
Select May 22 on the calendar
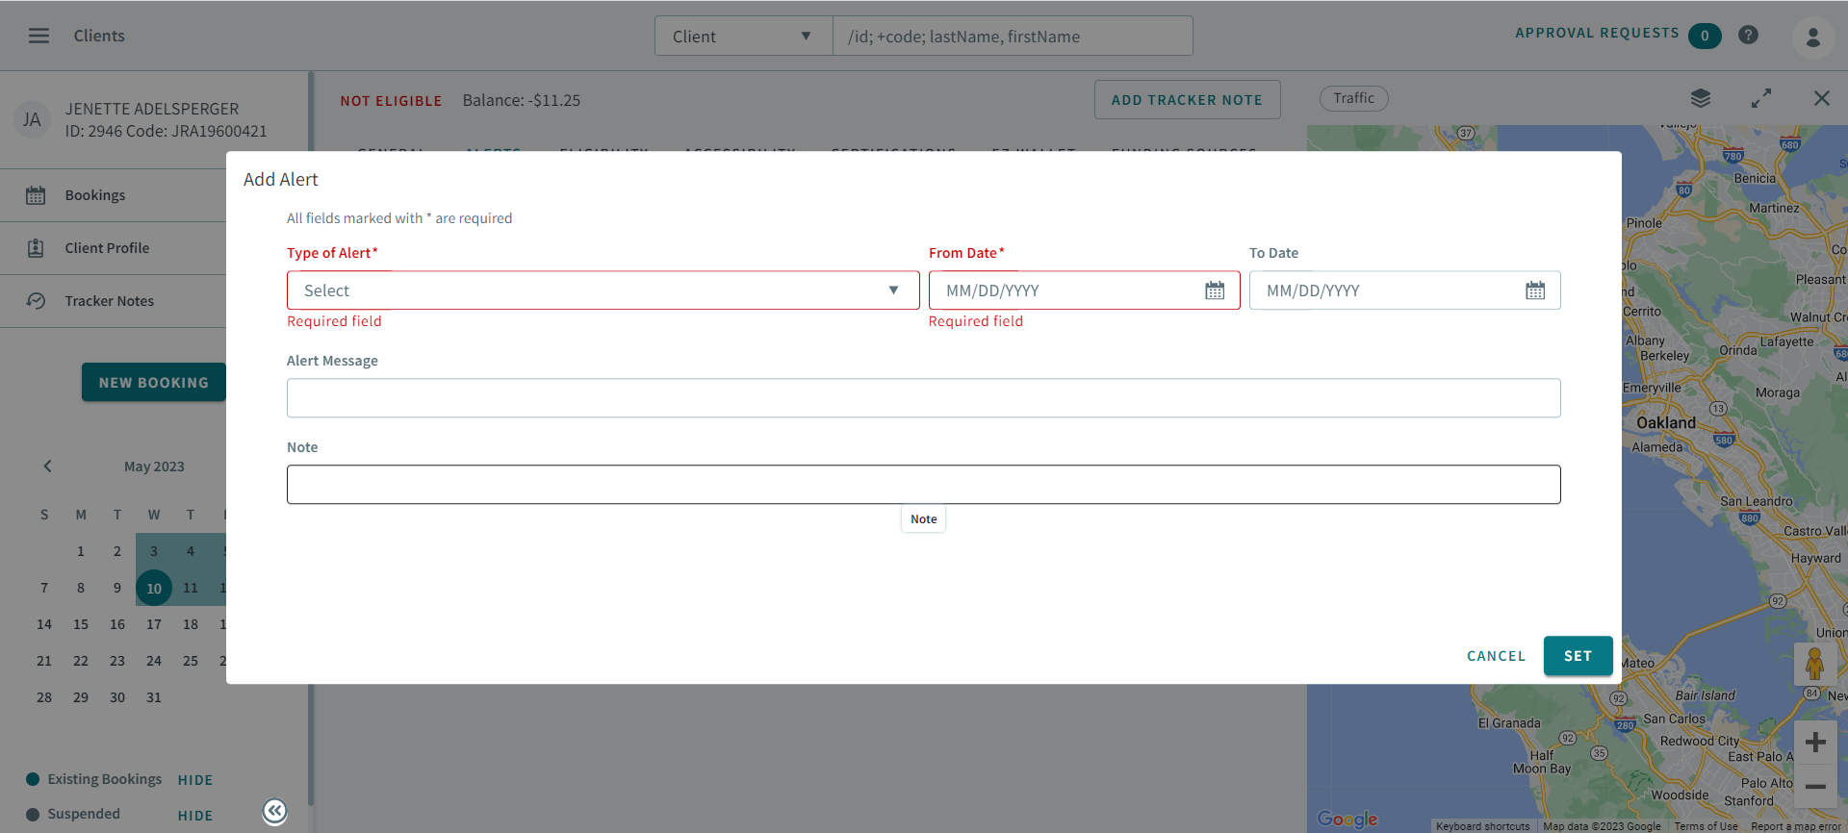point(81,661)
